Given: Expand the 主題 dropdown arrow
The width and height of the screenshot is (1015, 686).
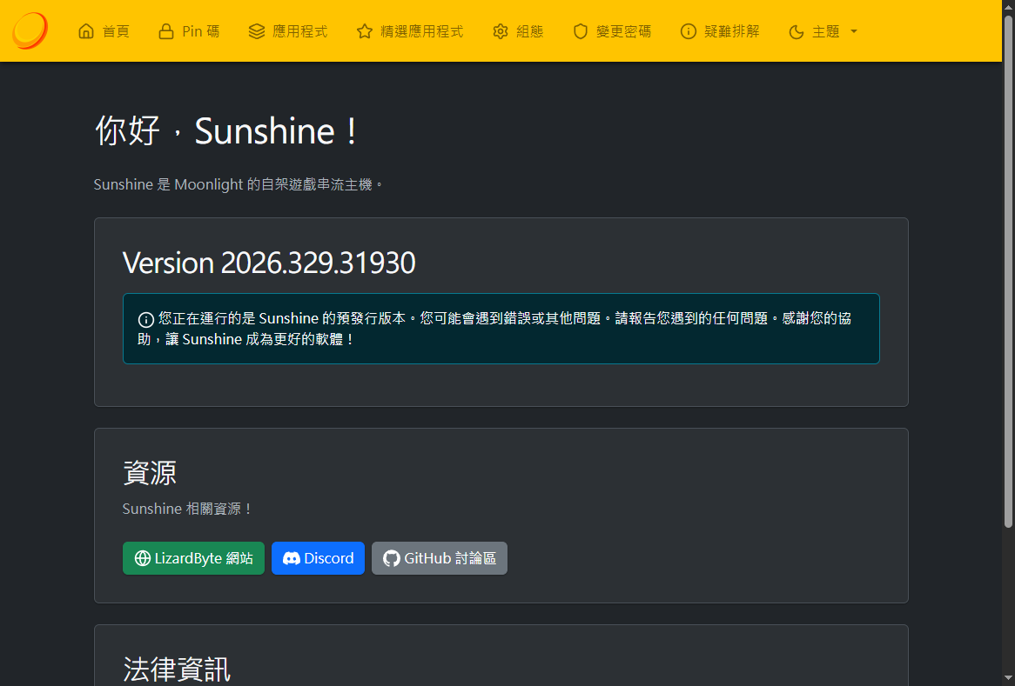Looking at the screenshot, I should point(853,31).
